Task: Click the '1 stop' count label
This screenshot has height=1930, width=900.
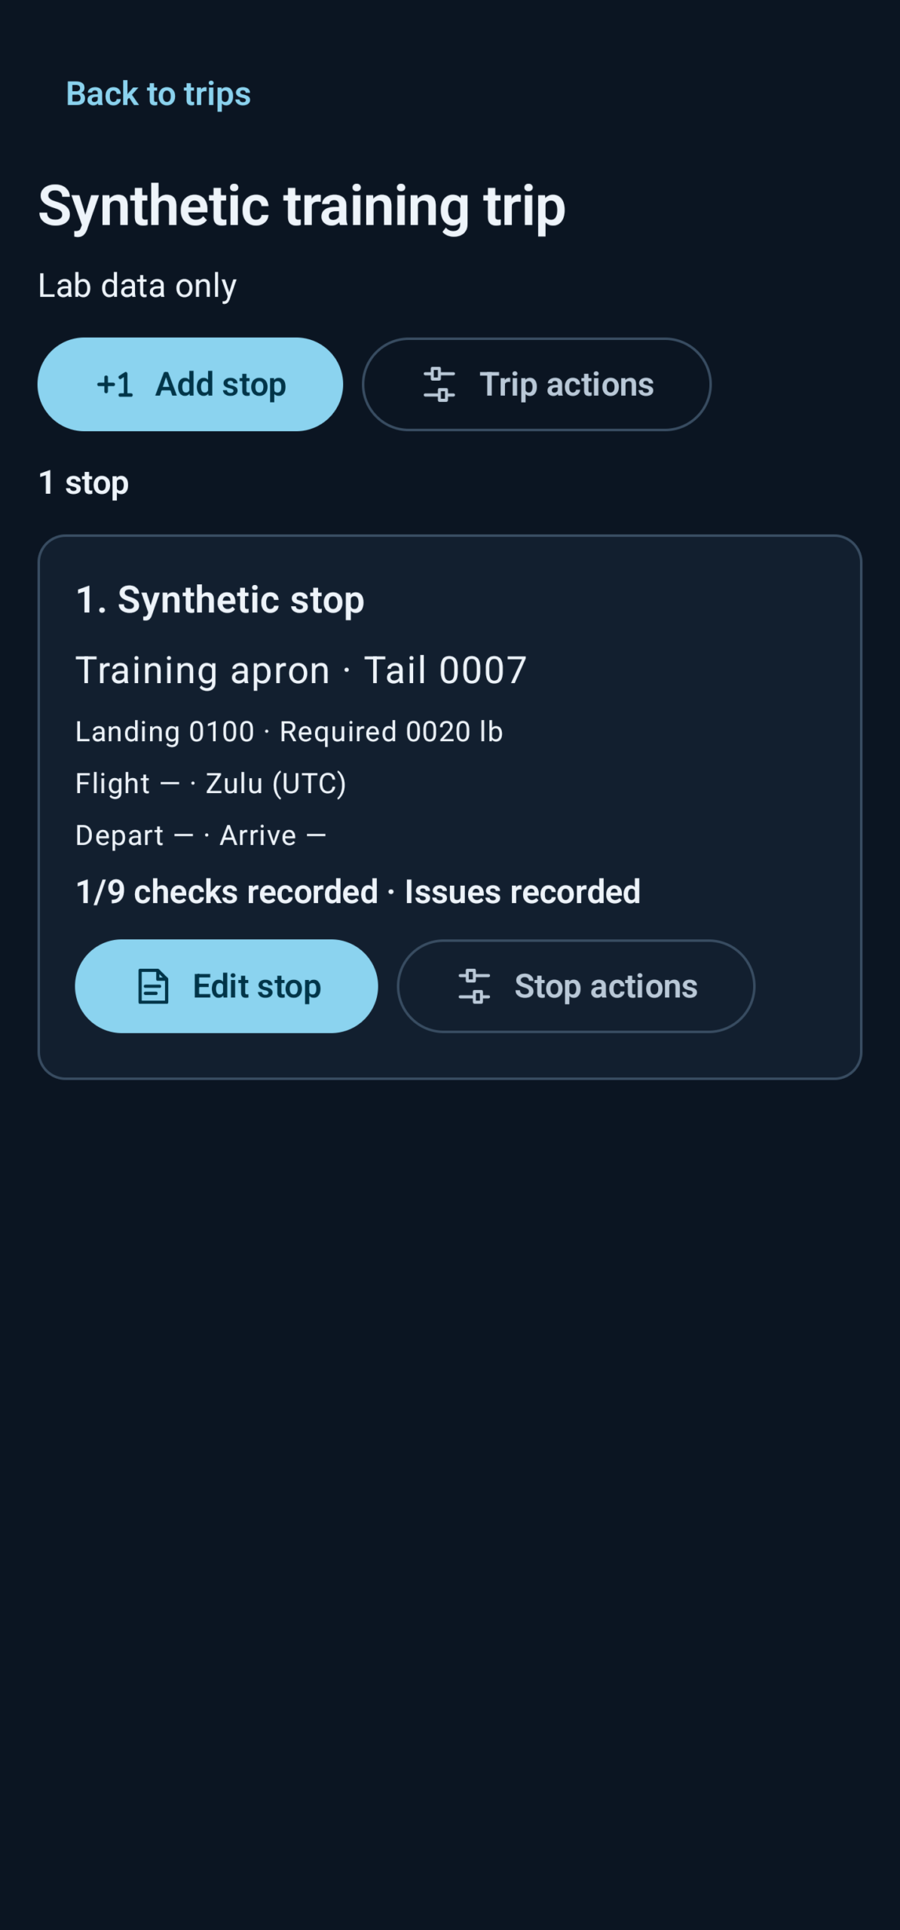Action: [83, 483]
